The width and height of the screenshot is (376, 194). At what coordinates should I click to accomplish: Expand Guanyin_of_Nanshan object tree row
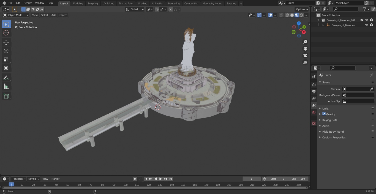tap(323, 25)
